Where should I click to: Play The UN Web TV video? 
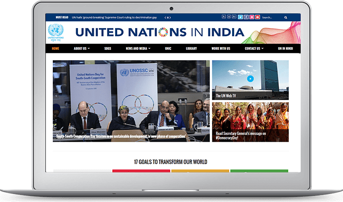pyautogui.click(x=250, y=79)
